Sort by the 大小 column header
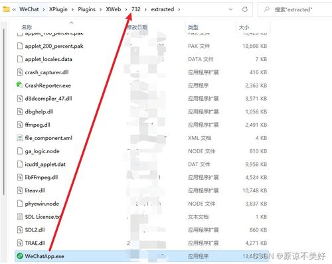Viewport: 332px width, 264px height. pyautogui.click(x=244, y=27)
